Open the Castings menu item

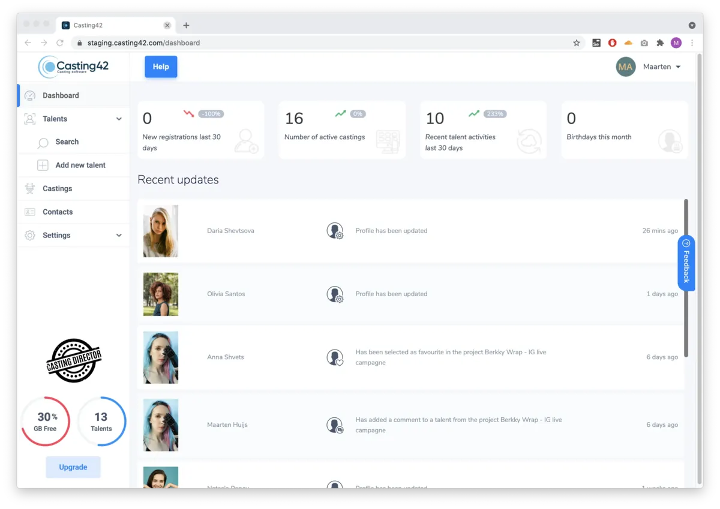click(x=58, y=189)
